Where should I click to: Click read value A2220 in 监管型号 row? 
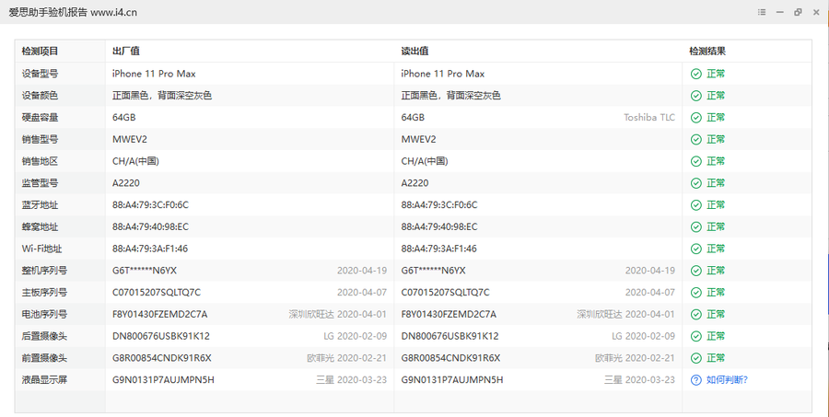click(414, 183)
